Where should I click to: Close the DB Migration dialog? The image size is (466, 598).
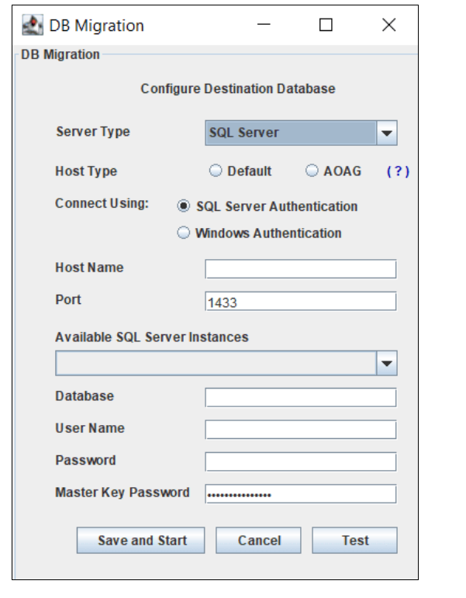click(388, 25)
